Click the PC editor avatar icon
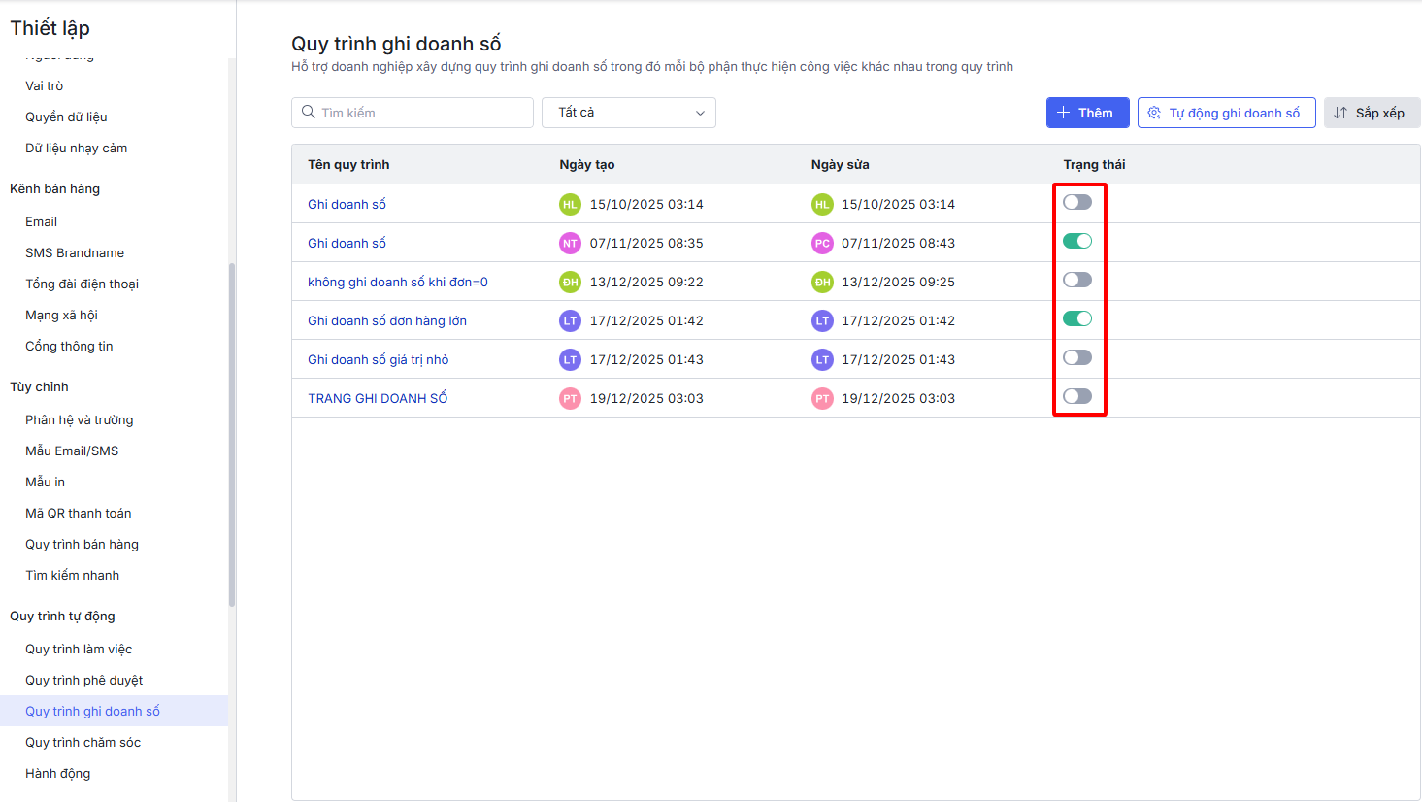 822,243
